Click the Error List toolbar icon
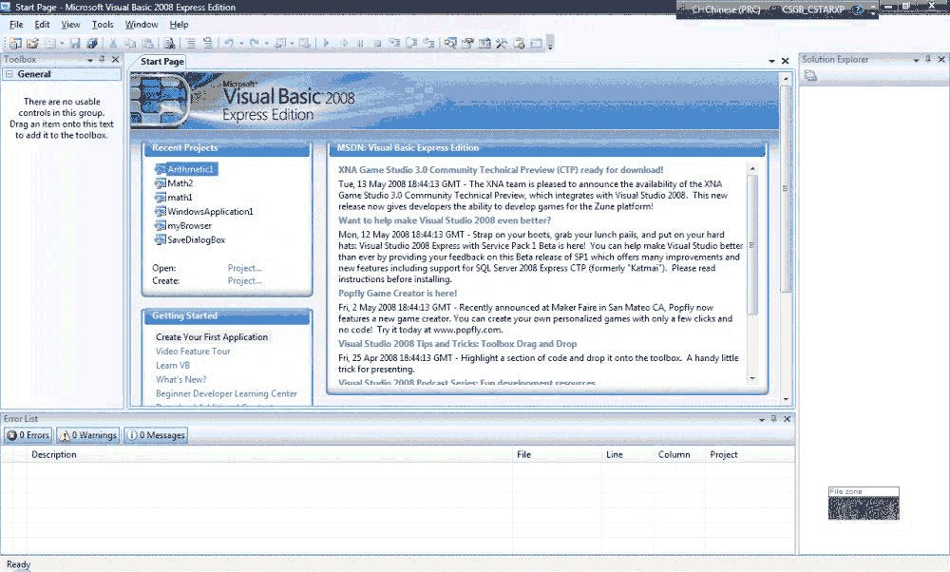The width and height of the screenshot is (950, 572). 520,43
